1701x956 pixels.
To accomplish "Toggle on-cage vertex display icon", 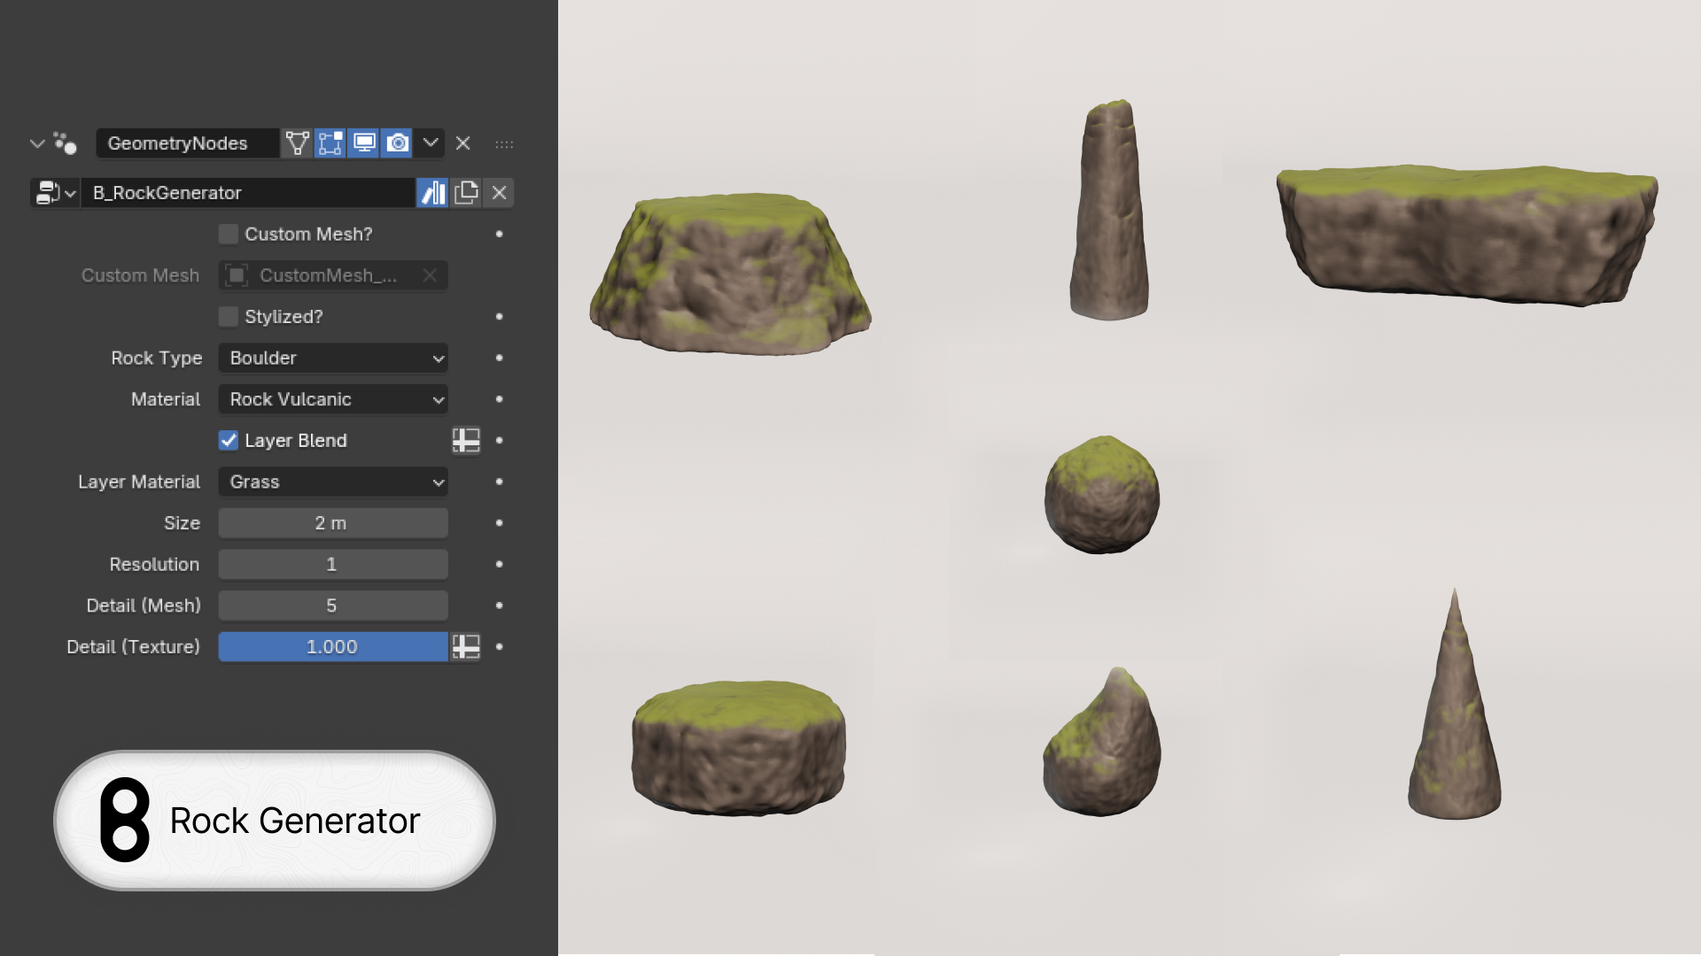I will coord(297,143).
